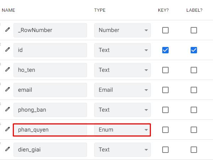Click the pencil icon beside email
This screenshot has width=213, height=160.
coord(7,90)
